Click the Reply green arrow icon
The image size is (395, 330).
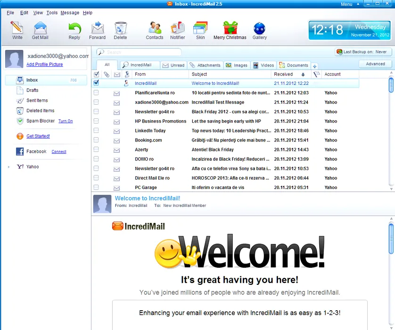(x=74, y=28)
